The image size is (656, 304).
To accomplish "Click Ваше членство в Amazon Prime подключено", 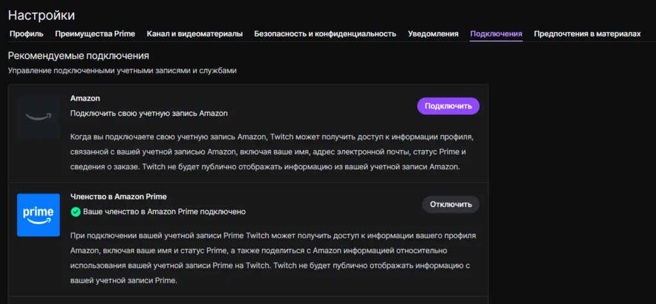I will [164, 212].
